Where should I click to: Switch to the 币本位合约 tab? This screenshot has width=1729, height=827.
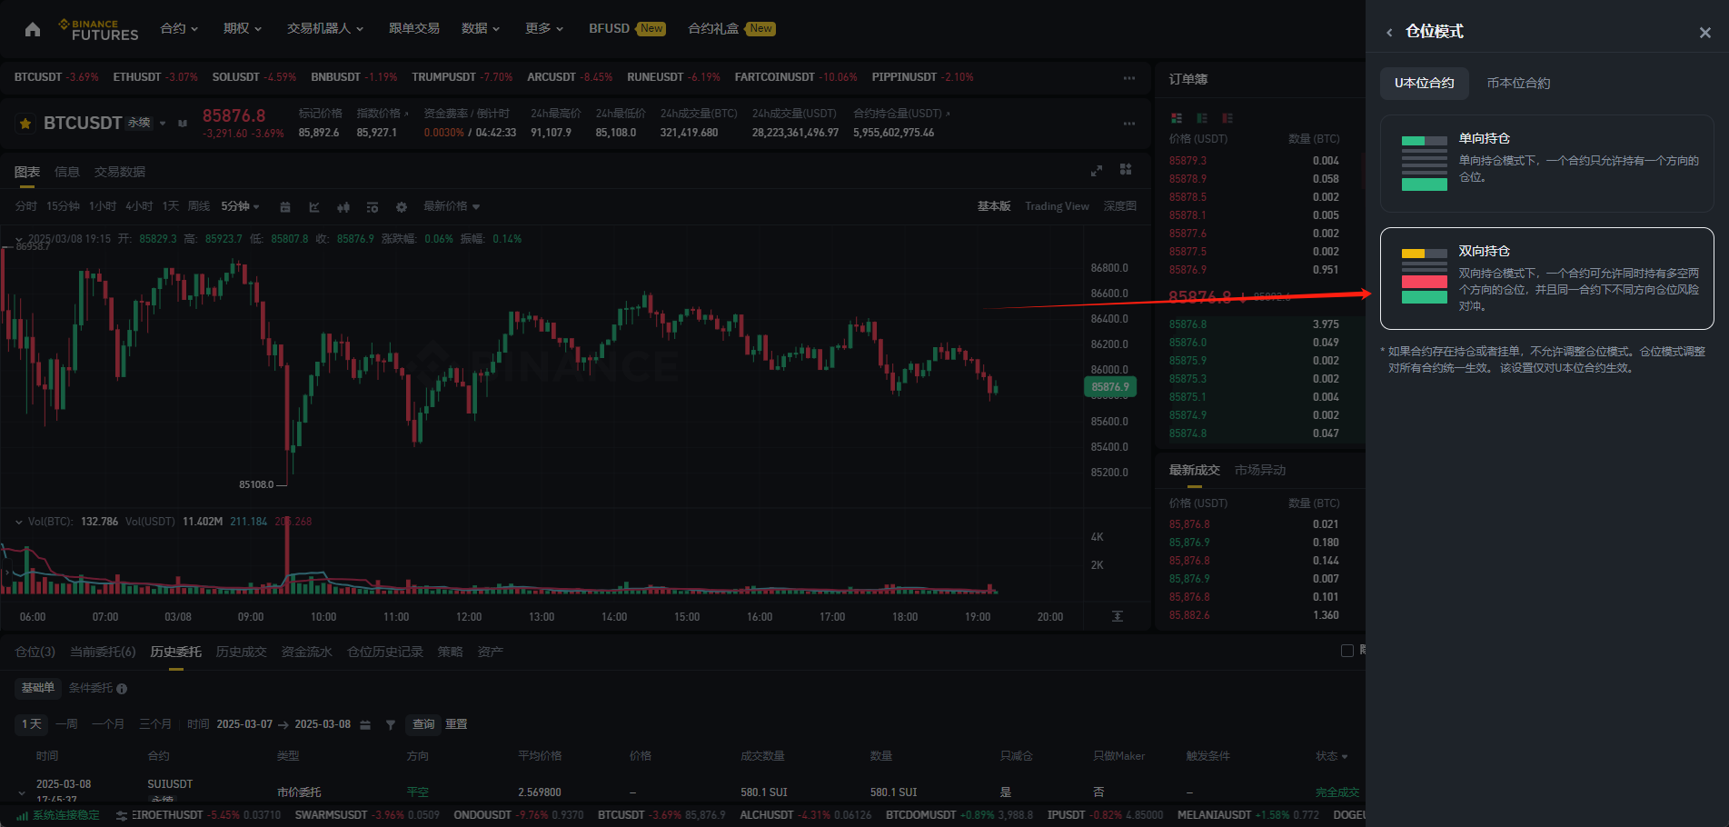coord(1518,83)
